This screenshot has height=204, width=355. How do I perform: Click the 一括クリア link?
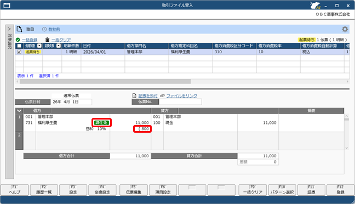pyautogui.click(x=61, y=40)
